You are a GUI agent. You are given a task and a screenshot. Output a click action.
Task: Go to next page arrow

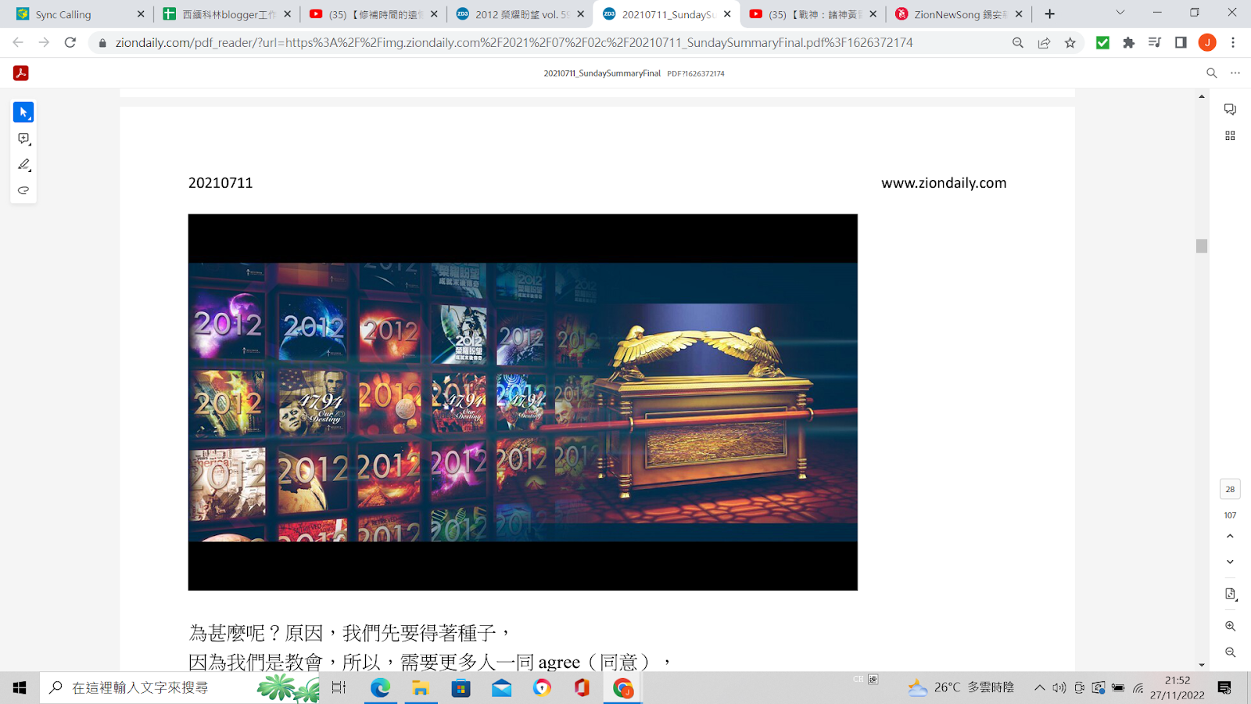coord(1230,562)
